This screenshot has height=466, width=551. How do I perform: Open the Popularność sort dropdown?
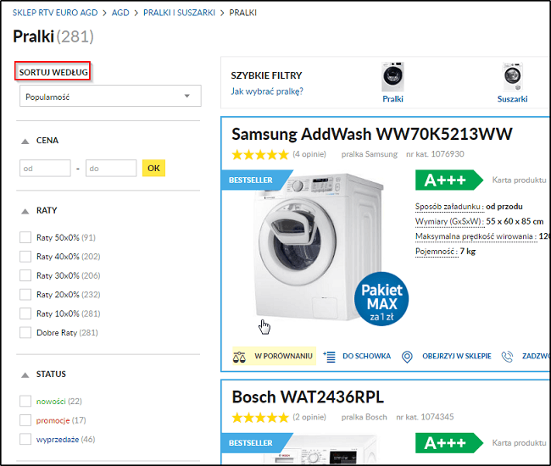point(110,97)
